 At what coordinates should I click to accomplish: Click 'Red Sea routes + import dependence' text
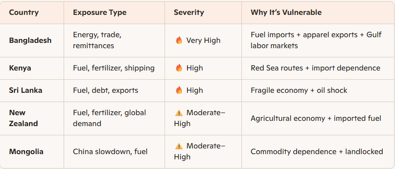pos(316,68)
